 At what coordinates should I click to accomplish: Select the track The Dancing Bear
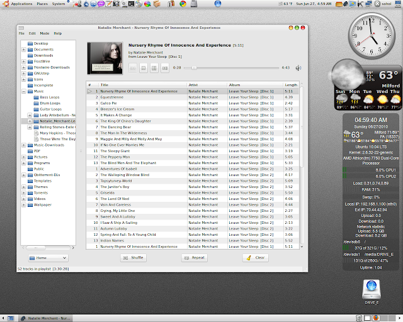click(x=193, y=127)
